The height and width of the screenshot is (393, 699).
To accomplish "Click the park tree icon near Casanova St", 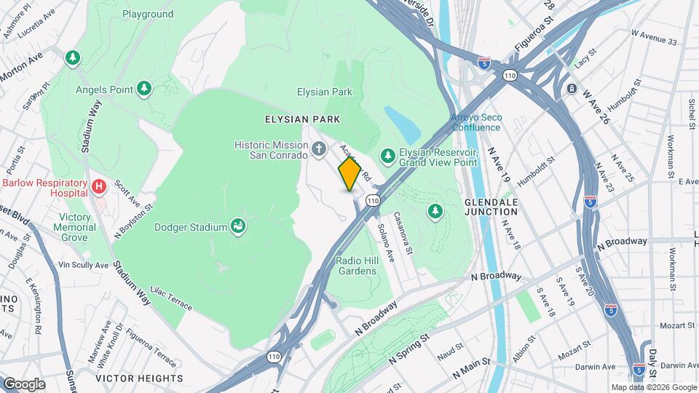I will [x=435, y=211].
